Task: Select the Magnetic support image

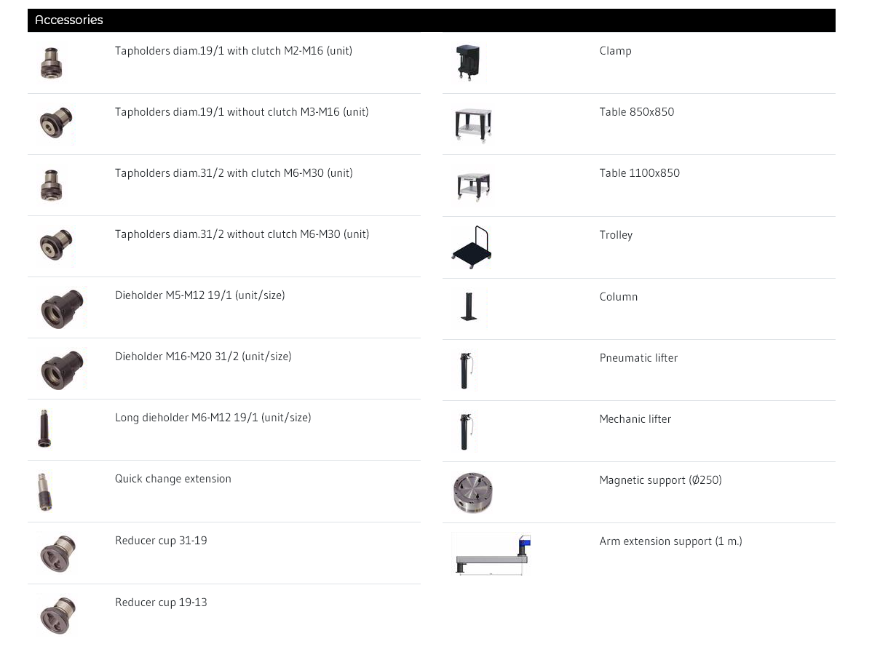Action: coord(472,493)
